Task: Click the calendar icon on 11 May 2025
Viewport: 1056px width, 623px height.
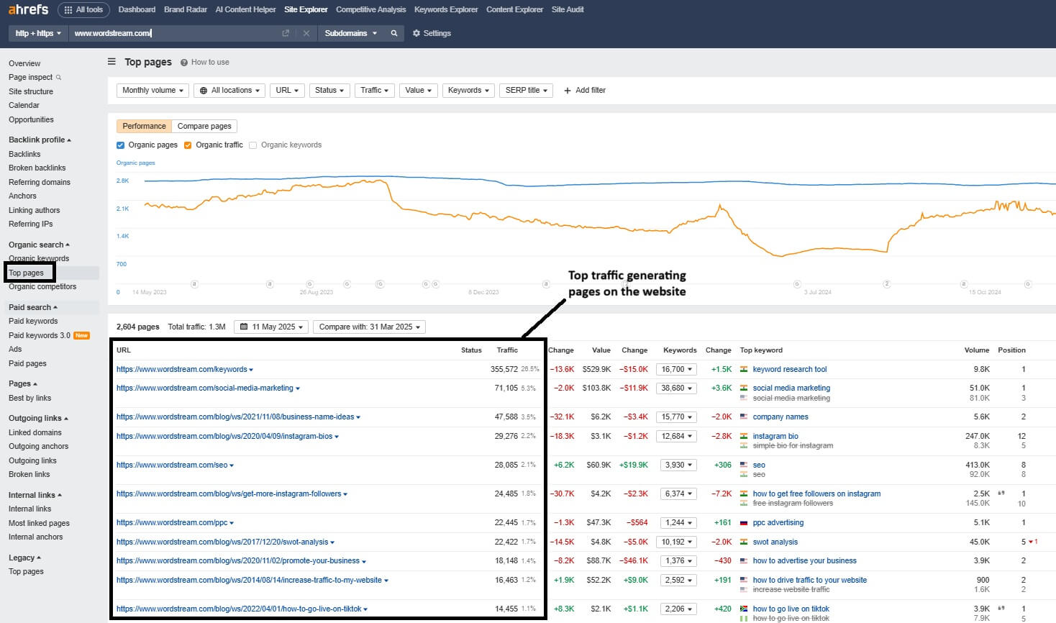Action: tap(244, 327)
